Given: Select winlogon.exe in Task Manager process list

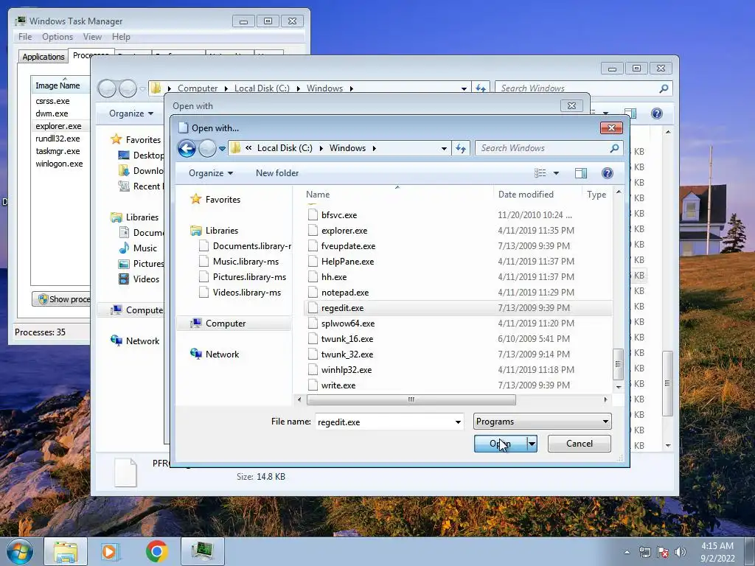Looking at the screenshot, I should point(59,164).
